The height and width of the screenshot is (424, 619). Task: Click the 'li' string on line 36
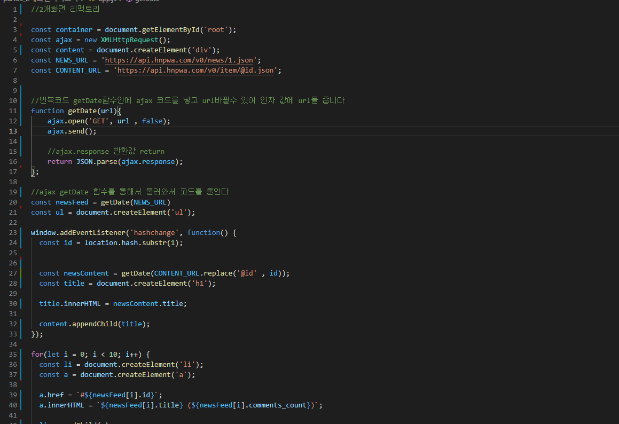187,365
